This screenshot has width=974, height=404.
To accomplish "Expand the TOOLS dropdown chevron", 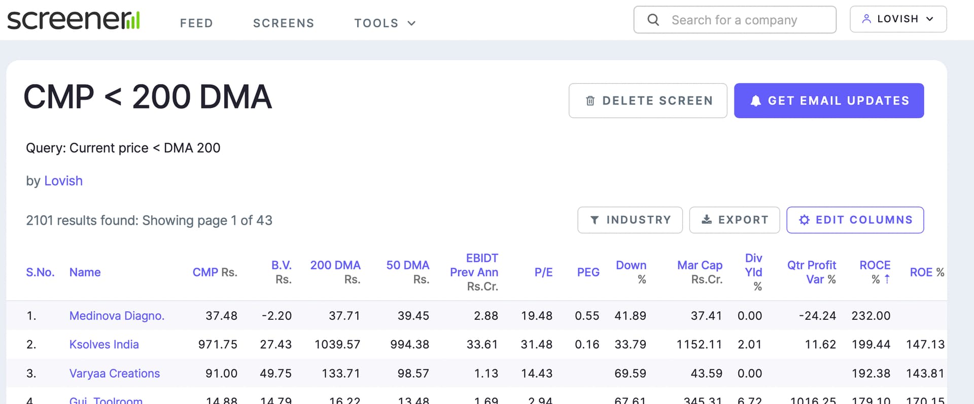I will tap(411, 23).
